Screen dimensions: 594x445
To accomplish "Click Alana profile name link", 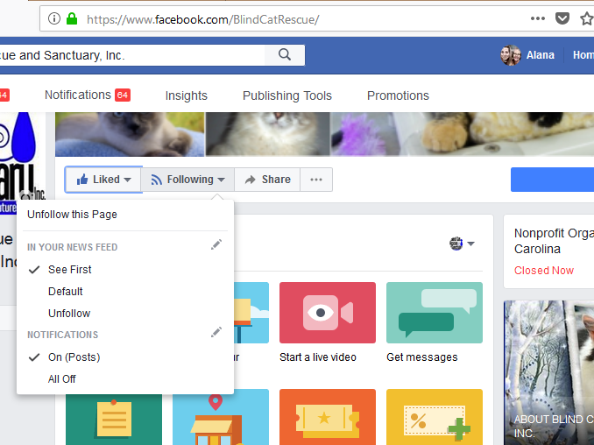I will pyautogui.click(x=541, y=55).
